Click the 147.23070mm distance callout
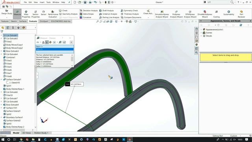Image resolution: width=252 pixels, height=142 pixels. click(74, 84)
